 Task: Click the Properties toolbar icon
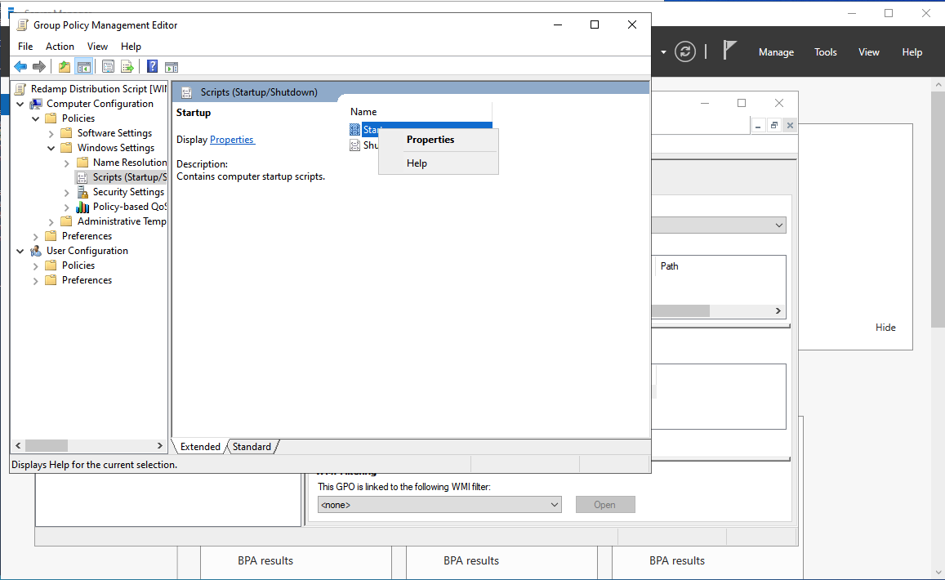108,67
